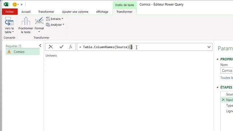The image size is (233, 131).
Task: Click the smiley feedback icon
Action: click(x=15, y=4)
